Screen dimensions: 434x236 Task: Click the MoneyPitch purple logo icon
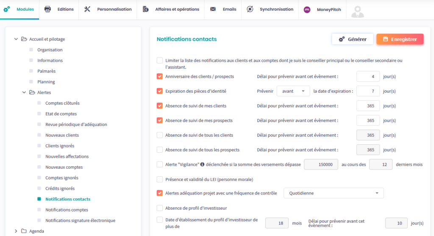(x=307, y=9)
